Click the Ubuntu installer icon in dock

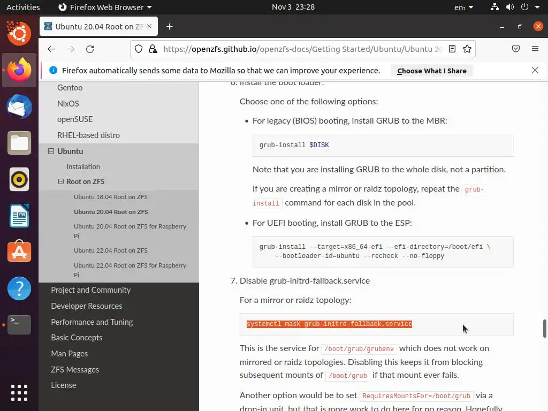pos(19,34)
